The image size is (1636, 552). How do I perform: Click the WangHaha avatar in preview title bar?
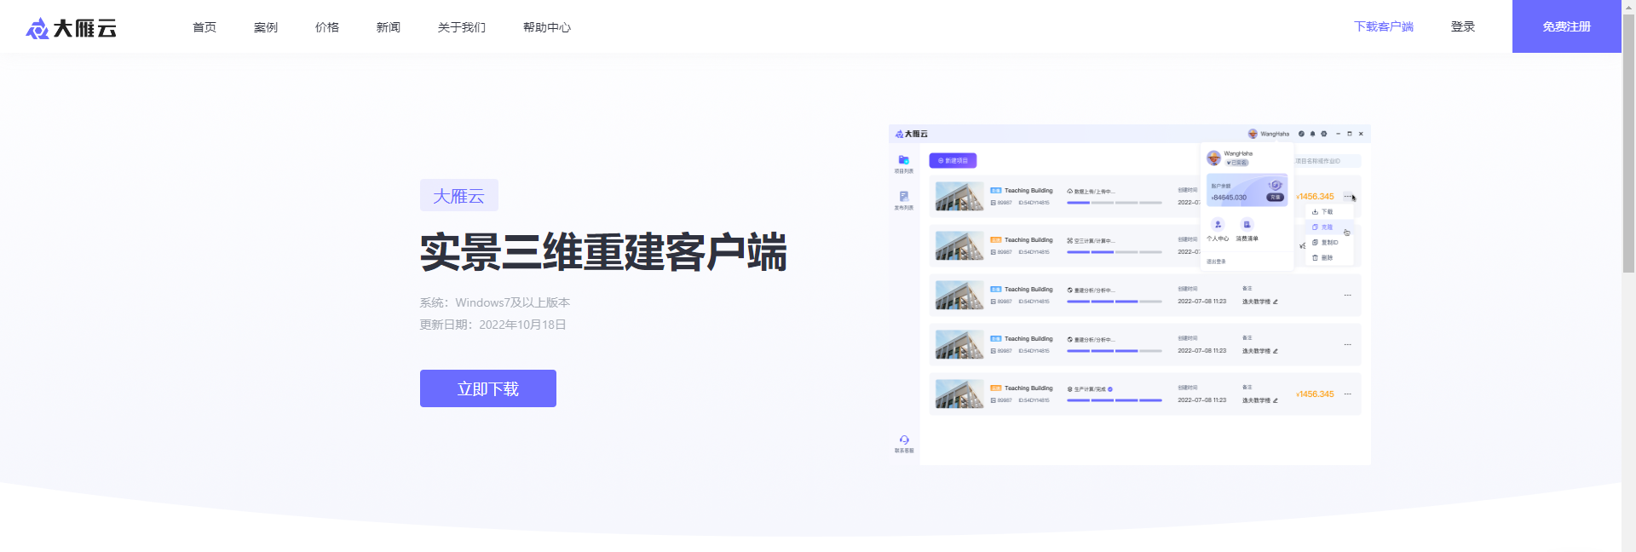(x=1253, y=134)
